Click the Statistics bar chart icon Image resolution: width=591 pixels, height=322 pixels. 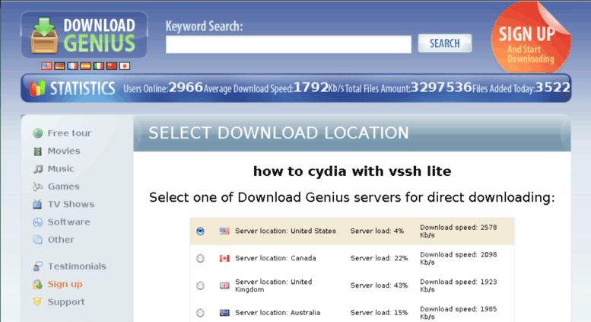(37, 88)
